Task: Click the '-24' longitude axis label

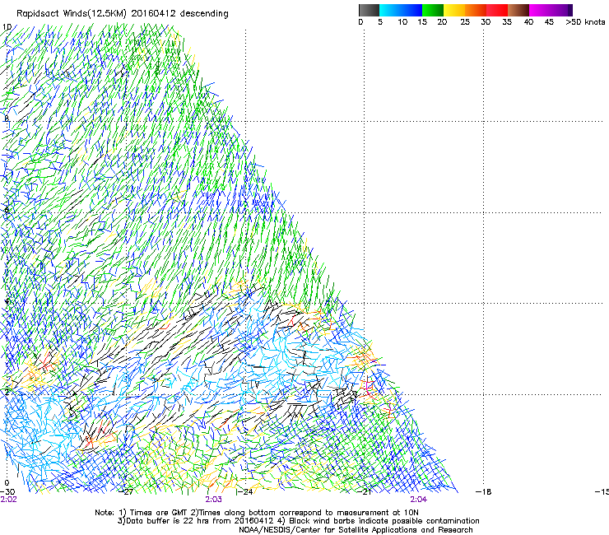Action: [x=245, y=492]
